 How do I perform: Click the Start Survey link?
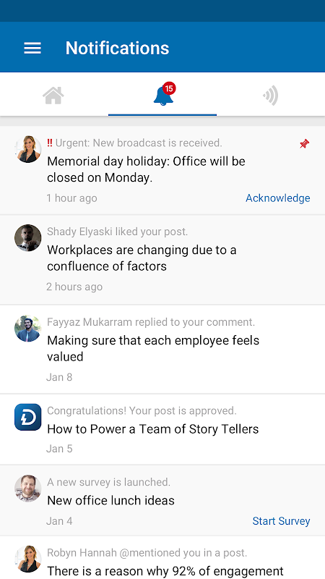click(281, 521)
